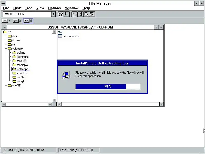
Task: Minimize the File Manager main window
Action: (197, 3)
